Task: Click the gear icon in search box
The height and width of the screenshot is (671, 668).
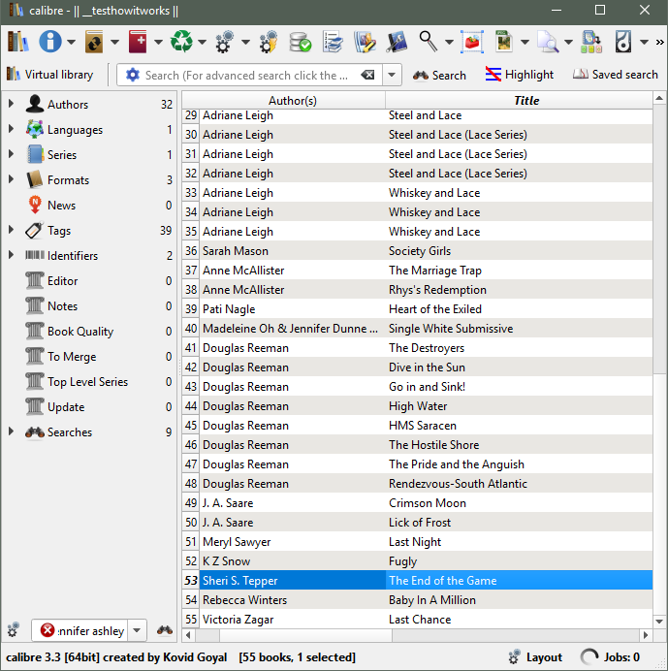Action: [133, 75]
